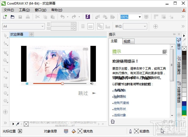Select the Freehand tool
The height and width of the screenshot is (137, 188).
point(5,70)
